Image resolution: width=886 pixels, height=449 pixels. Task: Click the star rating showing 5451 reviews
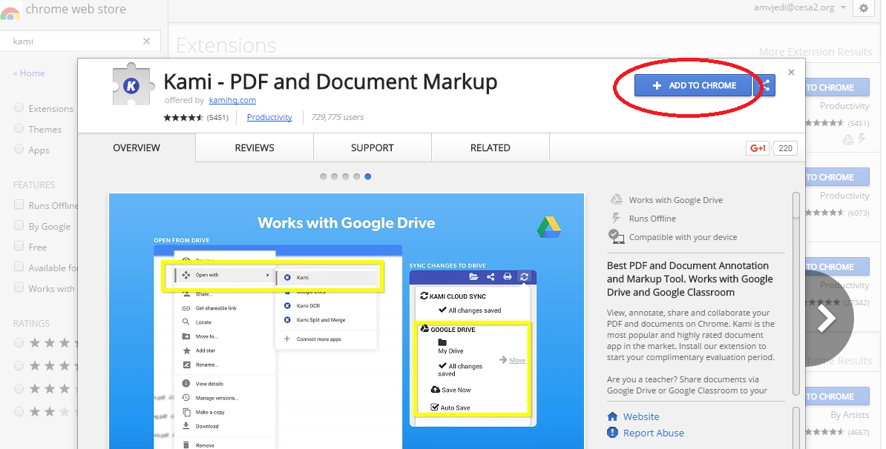183,118
